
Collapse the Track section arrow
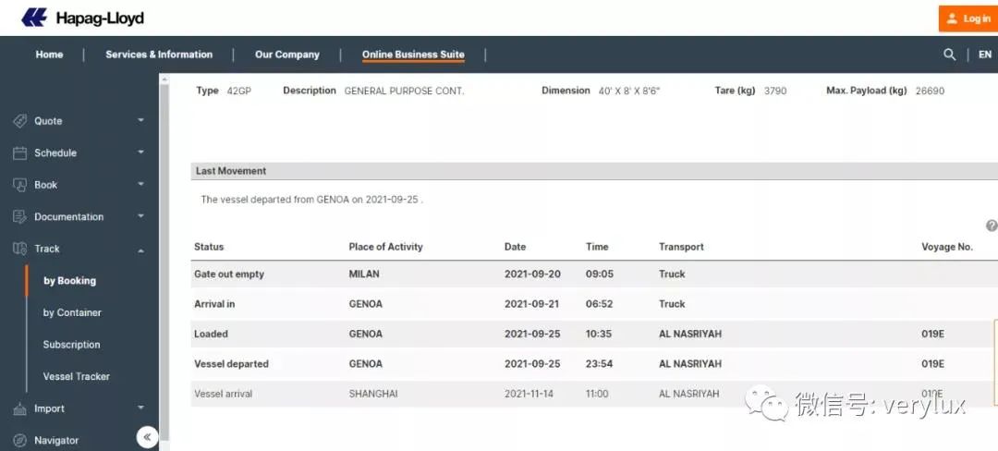point(140,250)
